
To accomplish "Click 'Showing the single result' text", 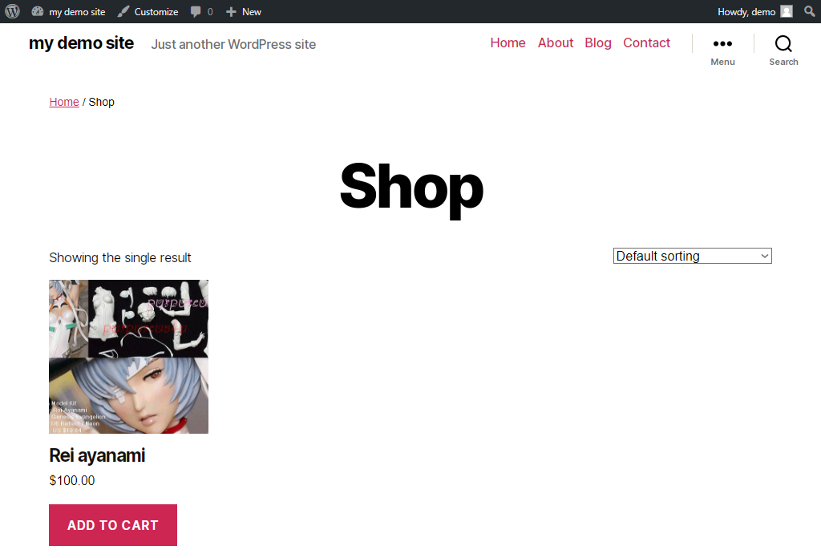I will (120, 257).
